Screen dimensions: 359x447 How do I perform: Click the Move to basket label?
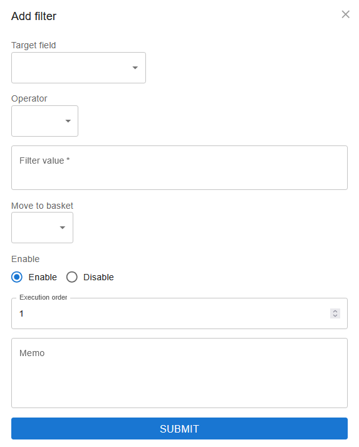click(42, 206)
